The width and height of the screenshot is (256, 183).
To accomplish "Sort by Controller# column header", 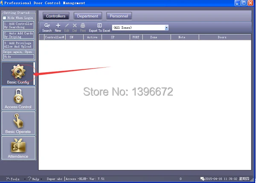I will click(55, 37).
